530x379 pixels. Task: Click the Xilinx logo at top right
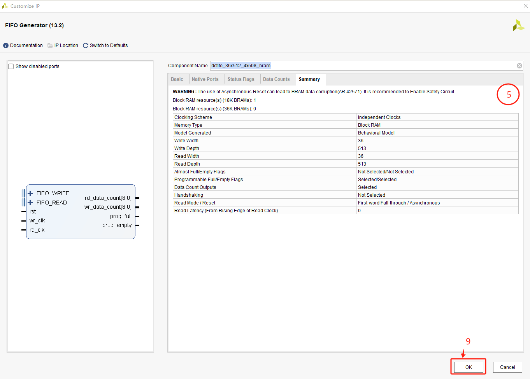tap(518, 25)
